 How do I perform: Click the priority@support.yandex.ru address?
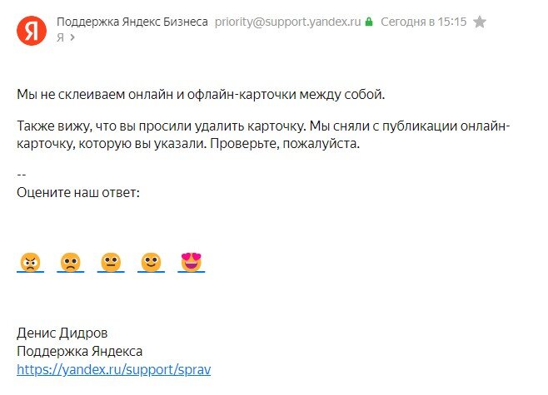tap(287, 22)
